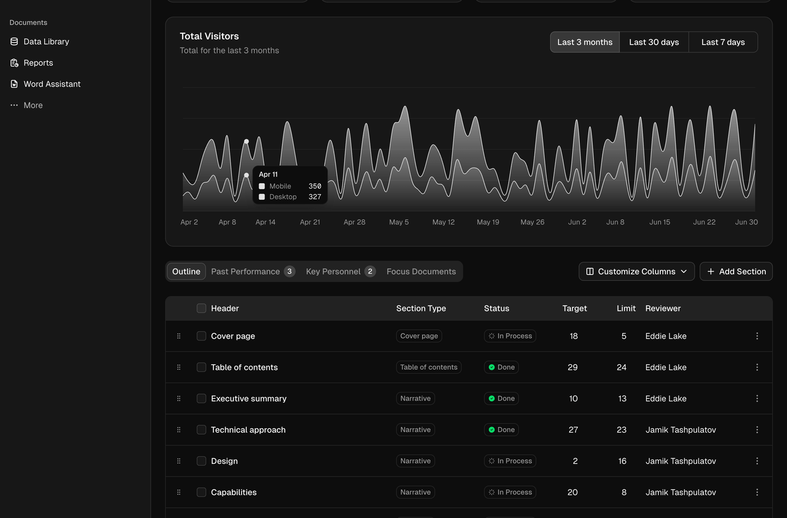Screen dimensions: 787x518
Task: Click the More ellipsis in Documents sidebar
Action: pyautogui.click(x=14, y=105)
